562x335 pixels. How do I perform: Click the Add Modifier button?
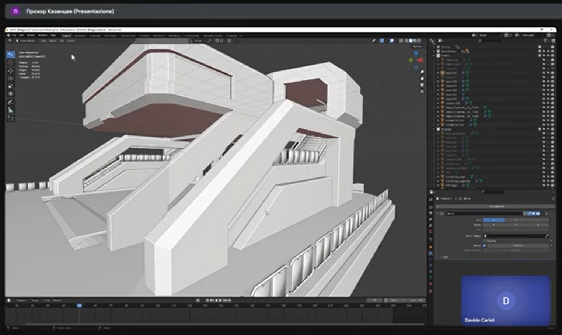click(495, 206)
